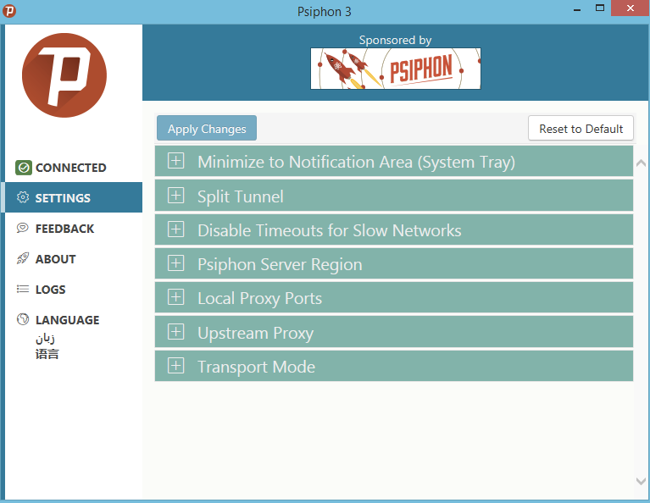Minimize the Psiphon 3 window
Image resolution: width=650 pixels, height=503 pixels.
click(x=576, y=8)
